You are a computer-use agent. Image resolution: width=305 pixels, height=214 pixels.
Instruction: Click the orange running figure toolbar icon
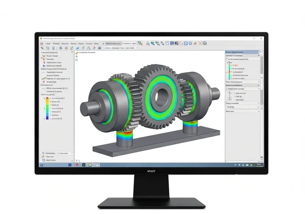coord(94,48)
